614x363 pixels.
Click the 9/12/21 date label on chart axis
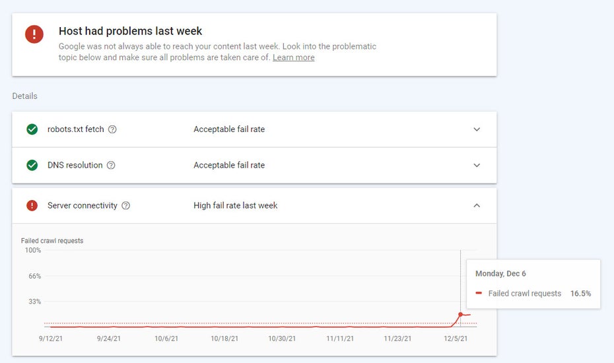51,339
